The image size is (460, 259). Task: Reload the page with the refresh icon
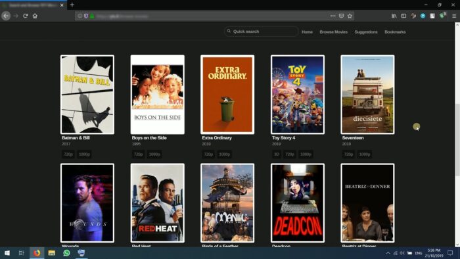click(x=26, y=16)
